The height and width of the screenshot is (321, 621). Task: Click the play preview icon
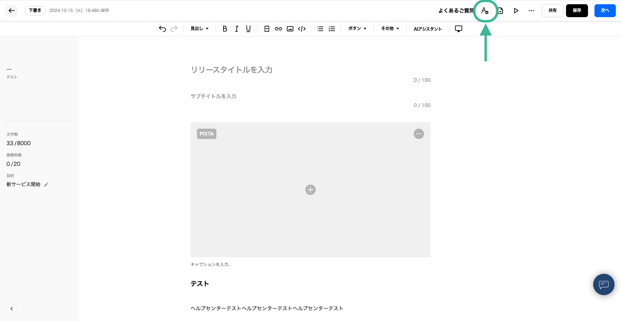(516, 11)
